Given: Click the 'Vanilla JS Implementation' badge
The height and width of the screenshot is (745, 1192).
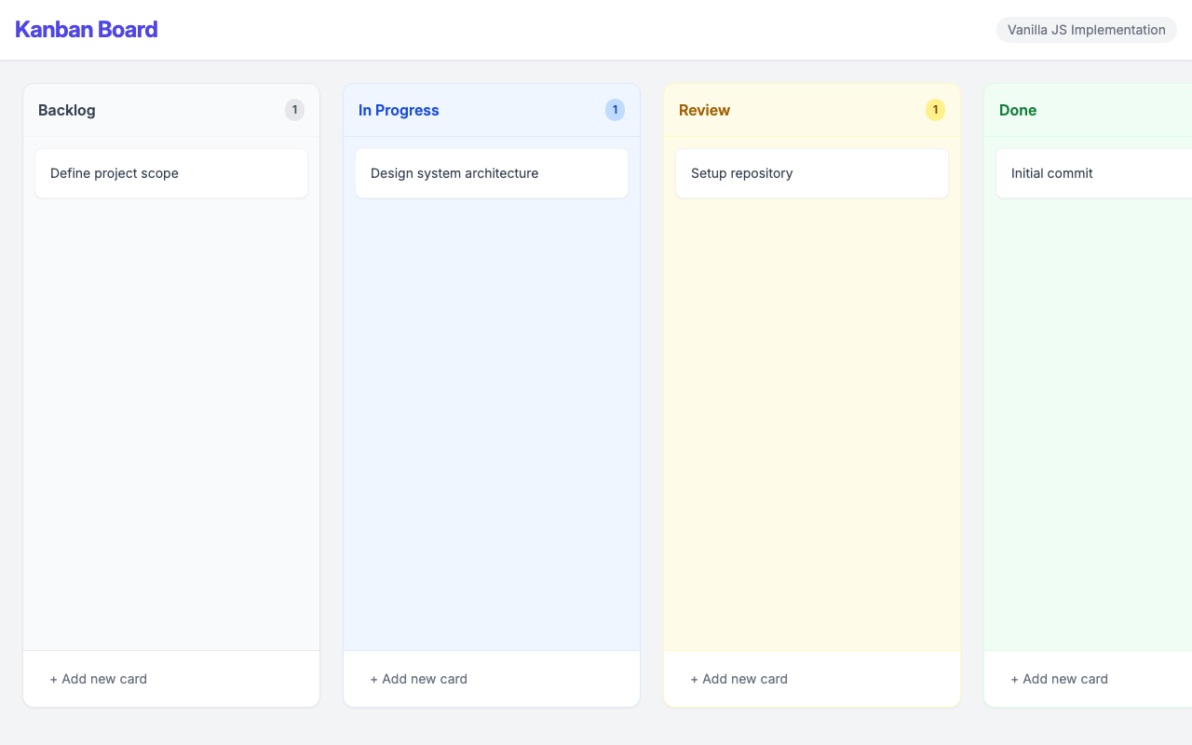Looking at the screenshot, I should pos(1086,30).
